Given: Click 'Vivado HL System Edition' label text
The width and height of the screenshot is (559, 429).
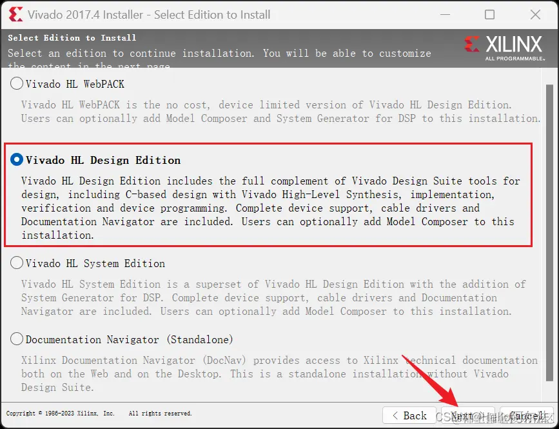Looking at the screenshot, I should pyautogui.click(x=95, y=264).
